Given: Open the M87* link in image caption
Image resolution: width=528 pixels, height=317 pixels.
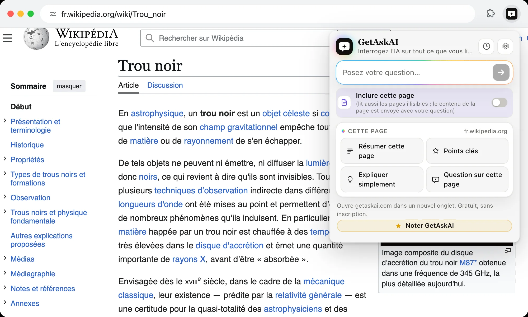Looking at the screenshot, I should [468, 263].
